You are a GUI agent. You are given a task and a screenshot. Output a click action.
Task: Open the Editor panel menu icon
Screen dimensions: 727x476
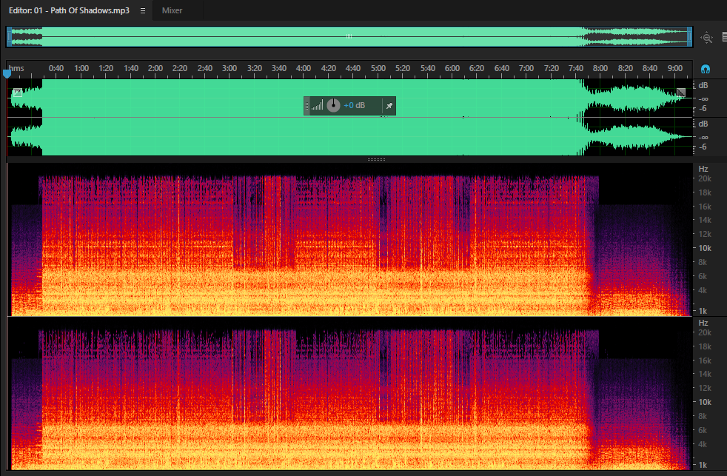pos(143,10)
